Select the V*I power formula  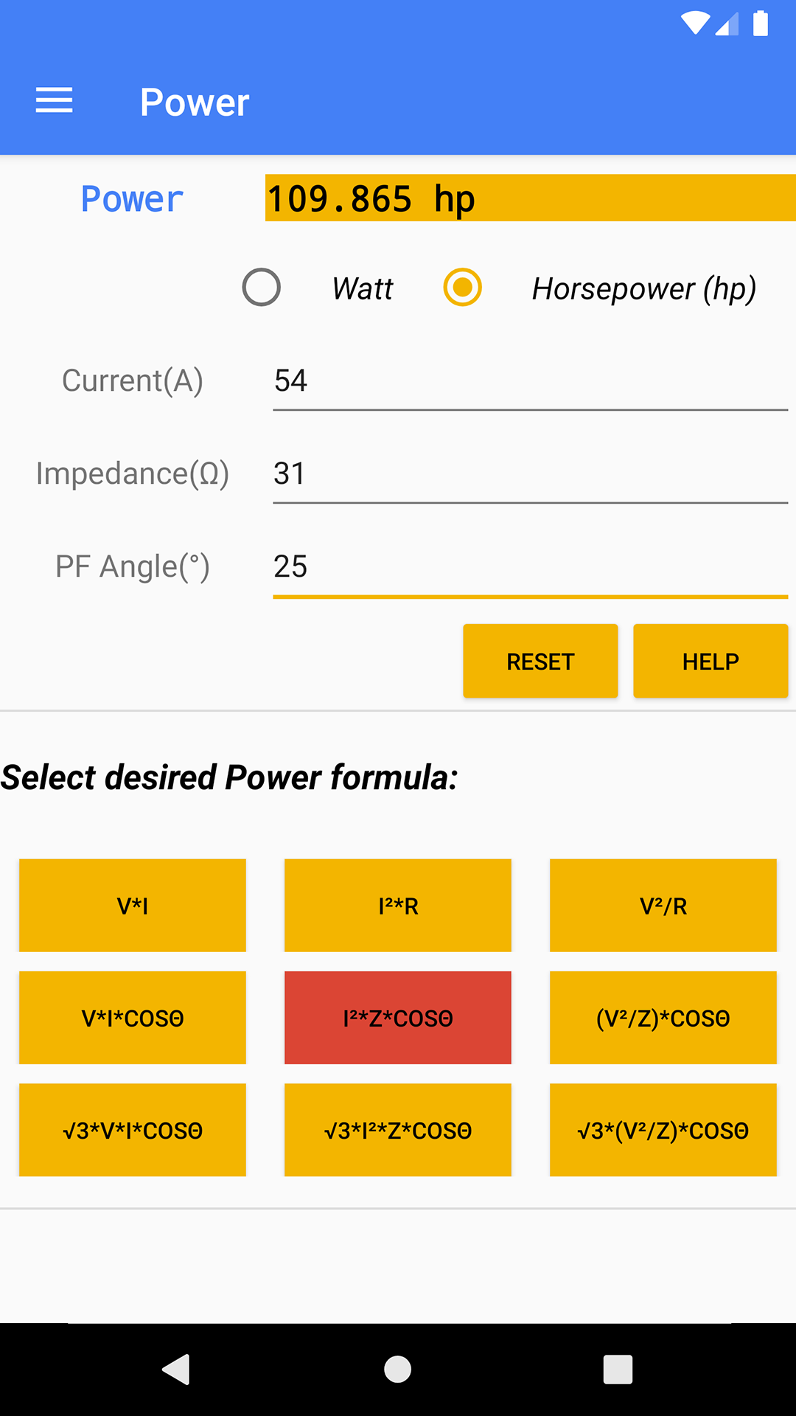(x=133, y=906)
